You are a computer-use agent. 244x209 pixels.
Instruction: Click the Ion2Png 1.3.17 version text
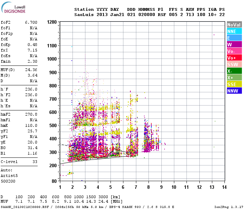click(x=229, y=207)
